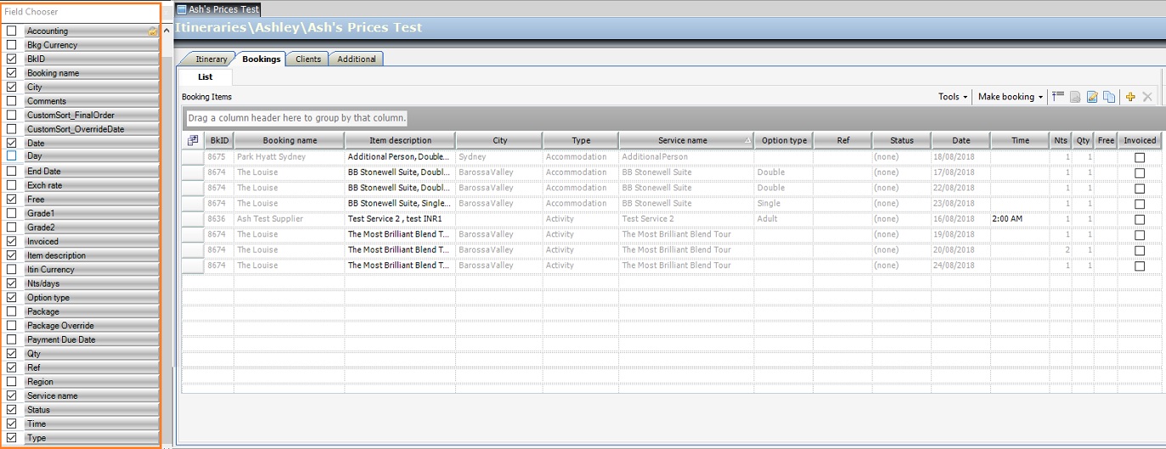Screen dimensions: 1166x449
Task: Click the move-to-top sort position icon
Action: click(x=1058, y=97)
